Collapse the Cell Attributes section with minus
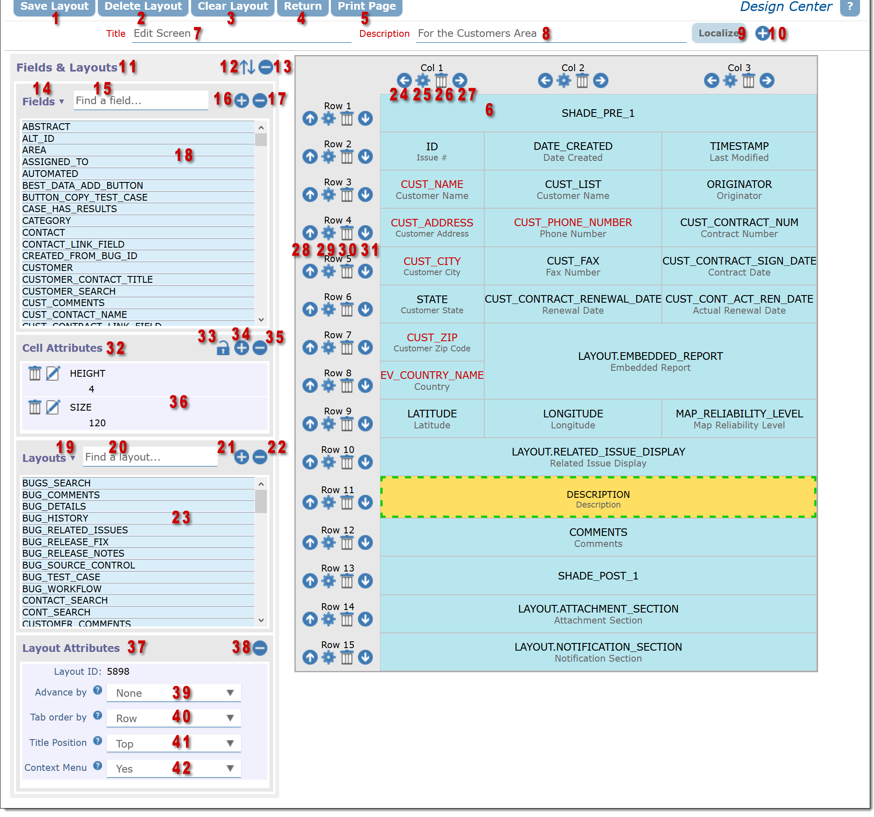 click(x=260, y=348)
